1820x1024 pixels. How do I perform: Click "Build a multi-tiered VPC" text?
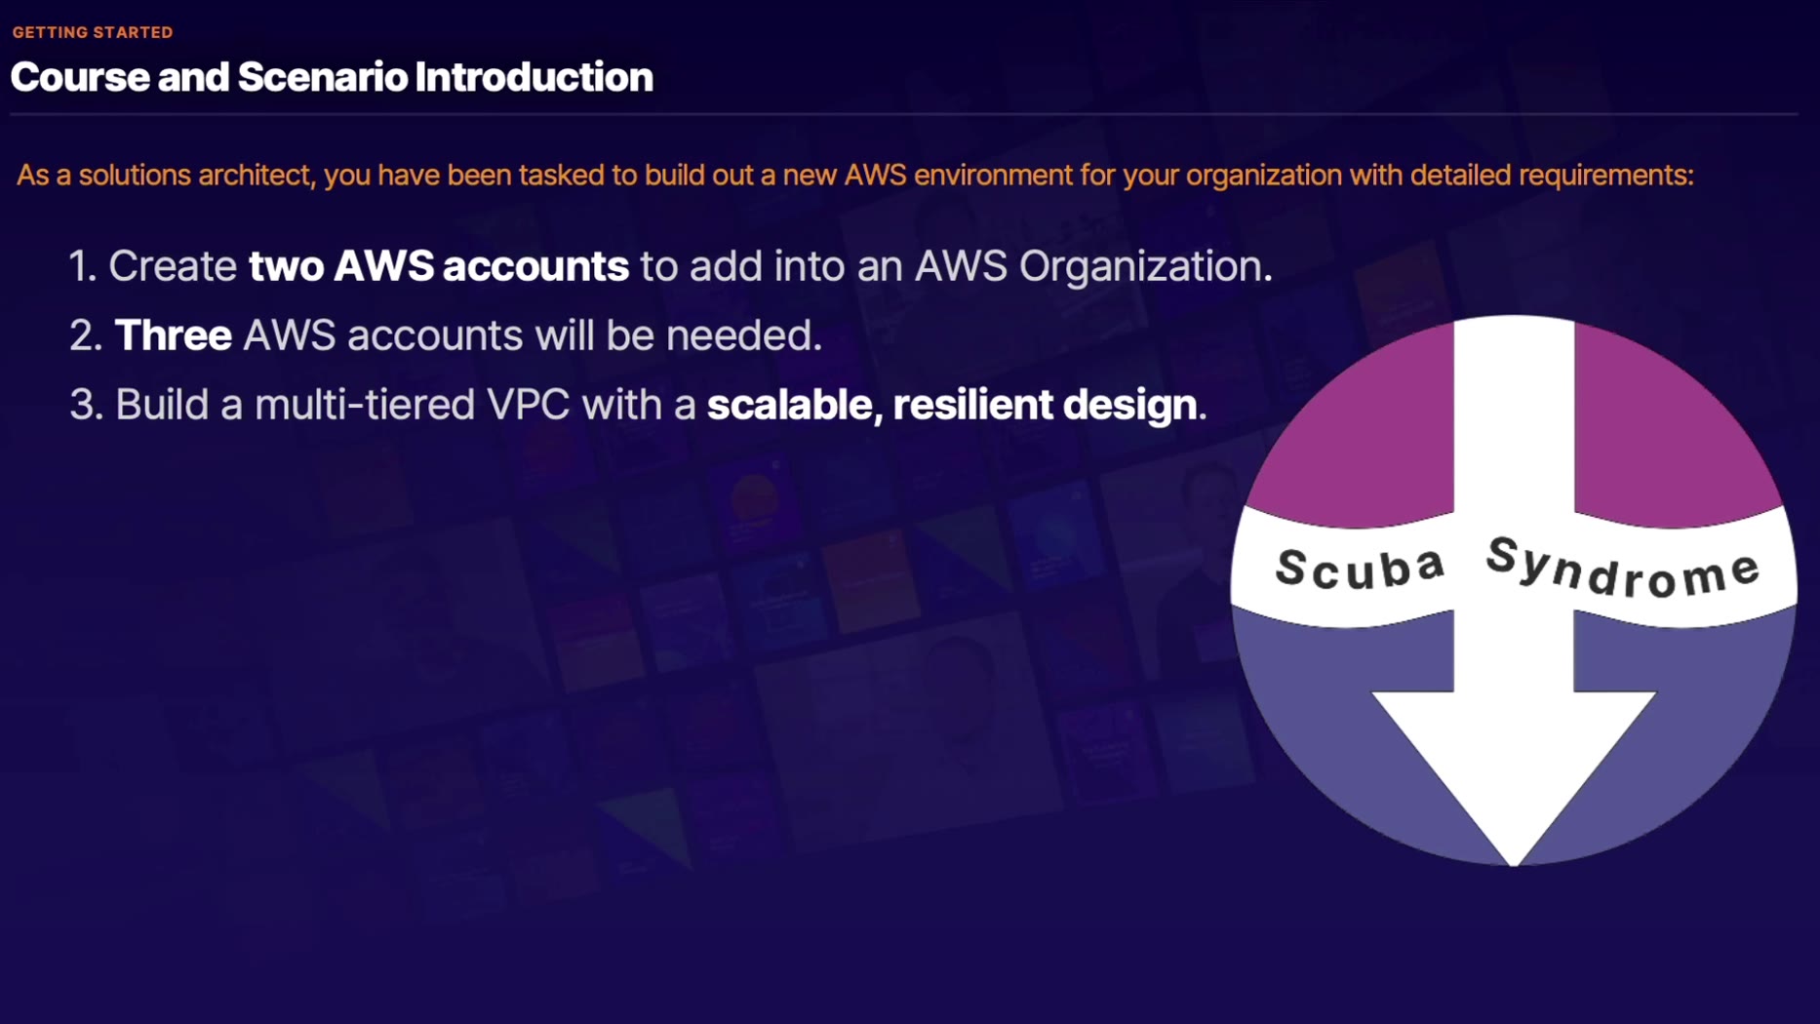341,405
